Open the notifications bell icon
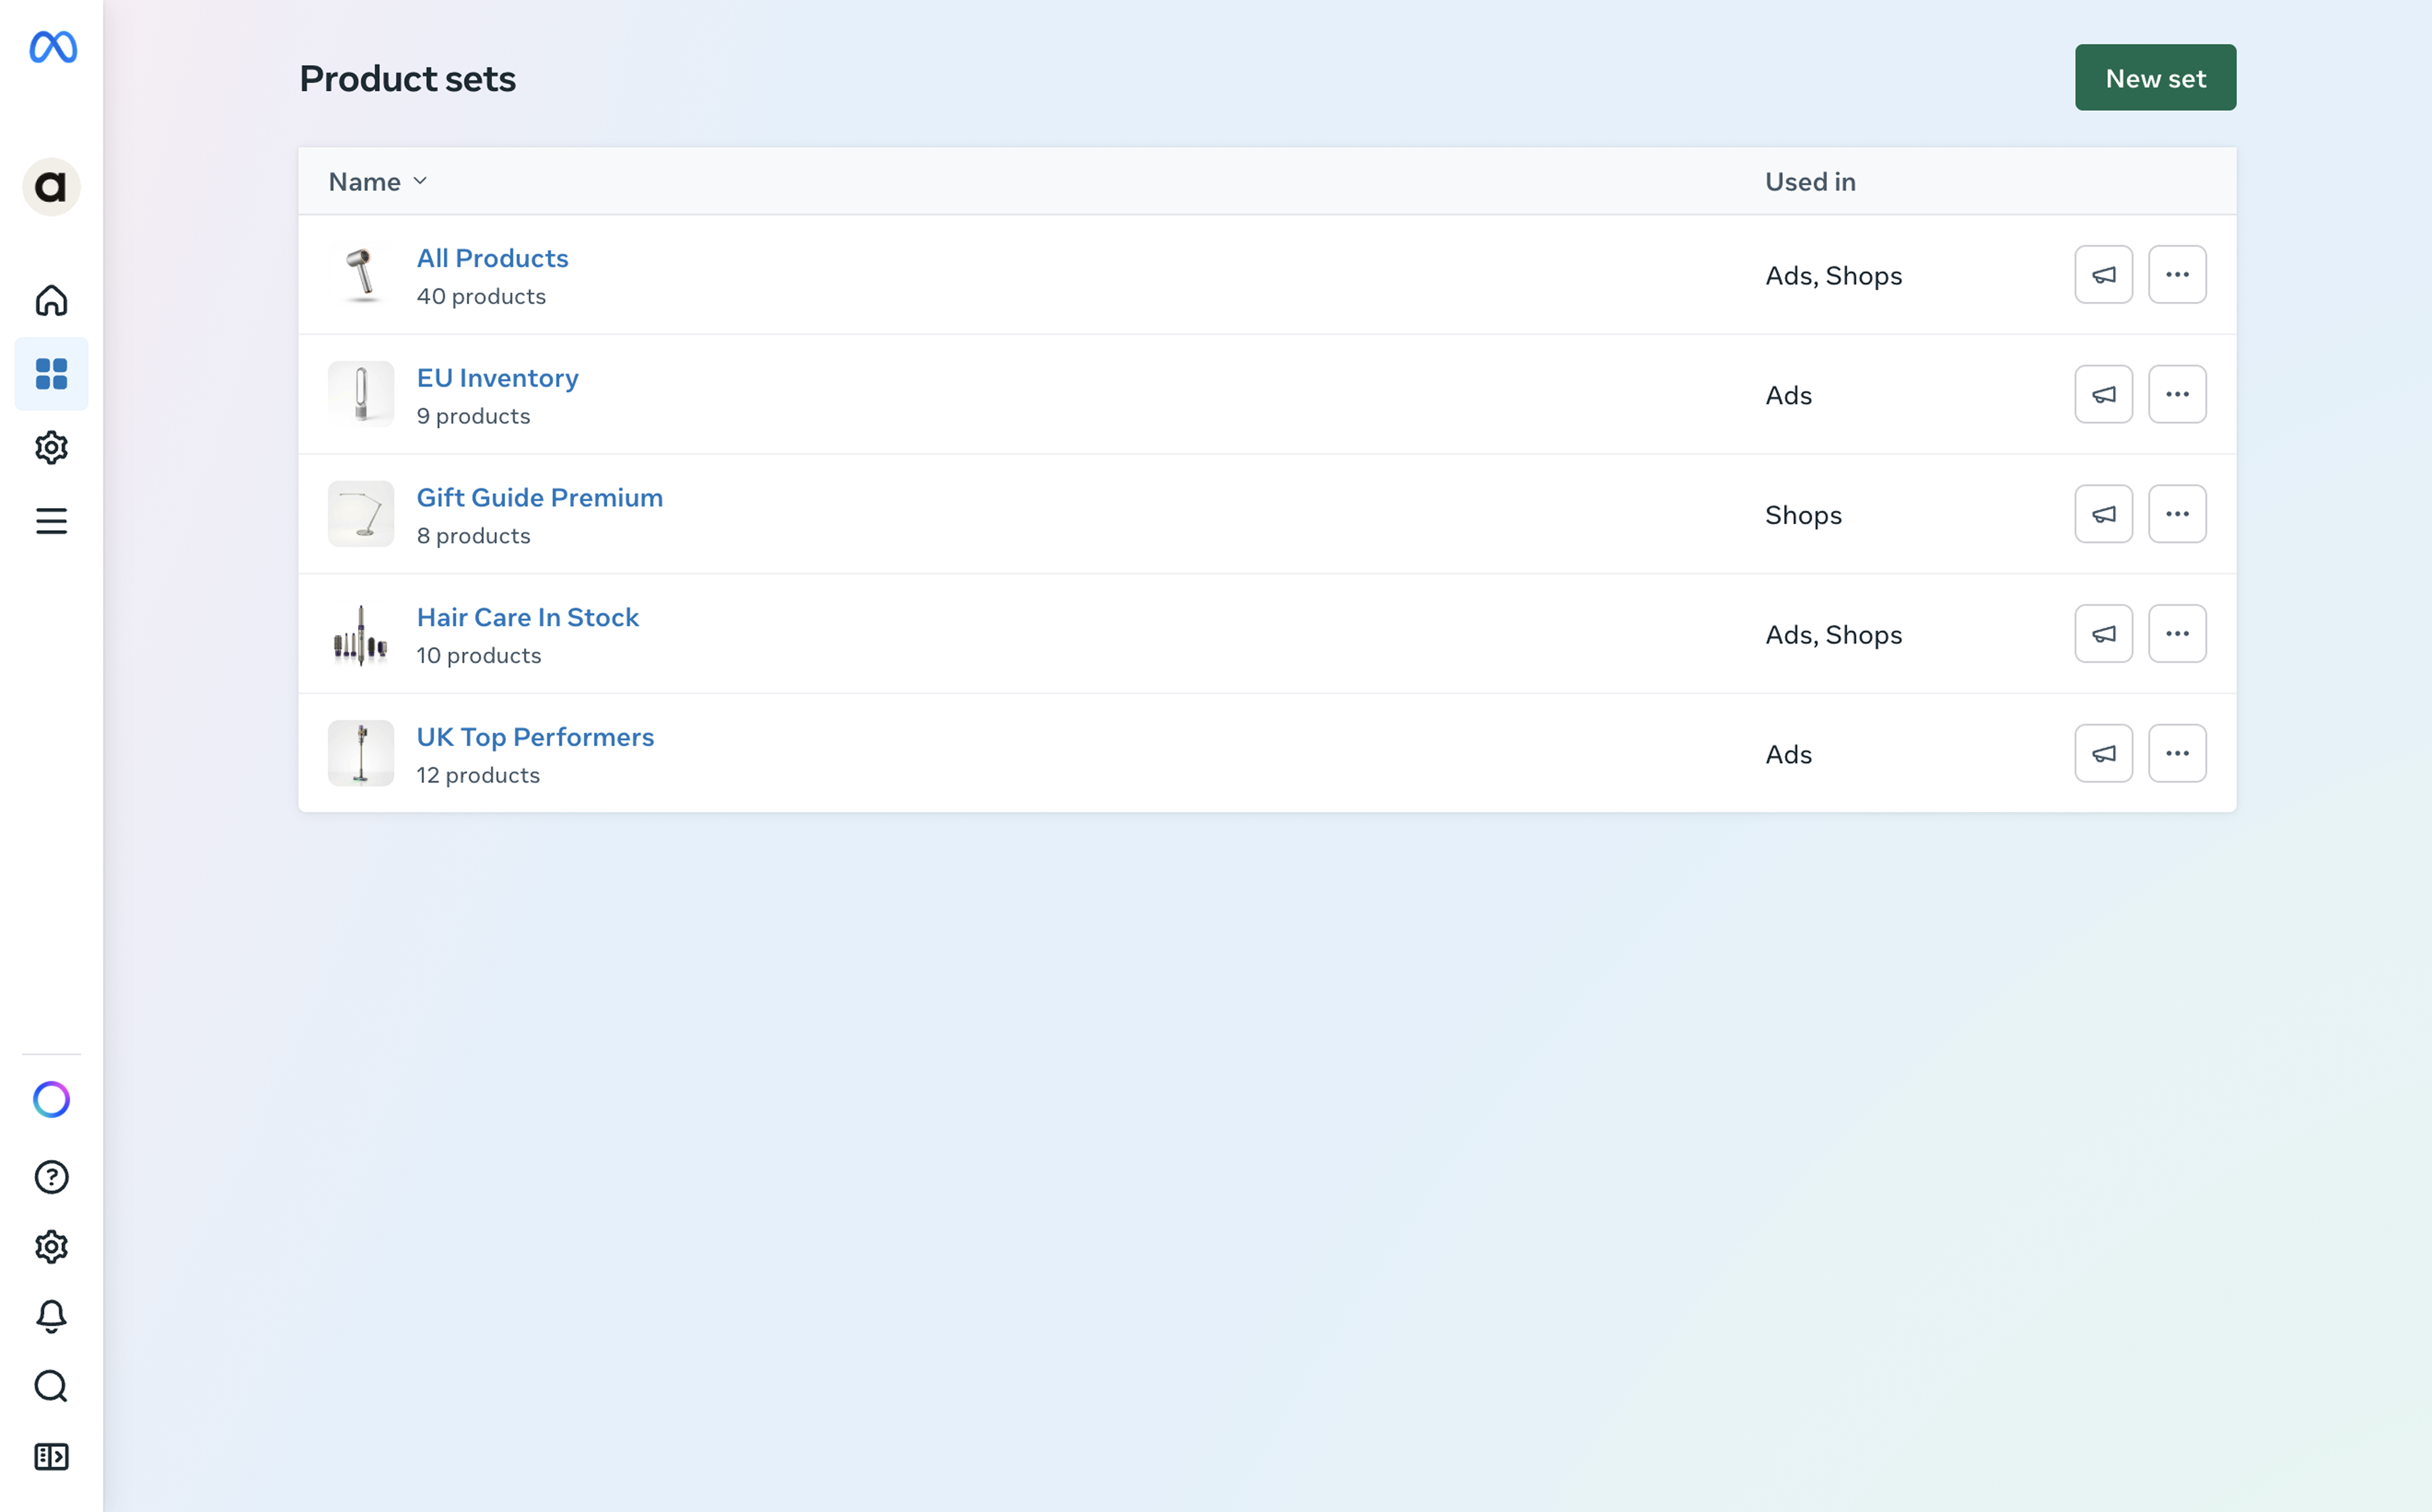This screenshot has width=2432, height=1512. (51, 1315)
